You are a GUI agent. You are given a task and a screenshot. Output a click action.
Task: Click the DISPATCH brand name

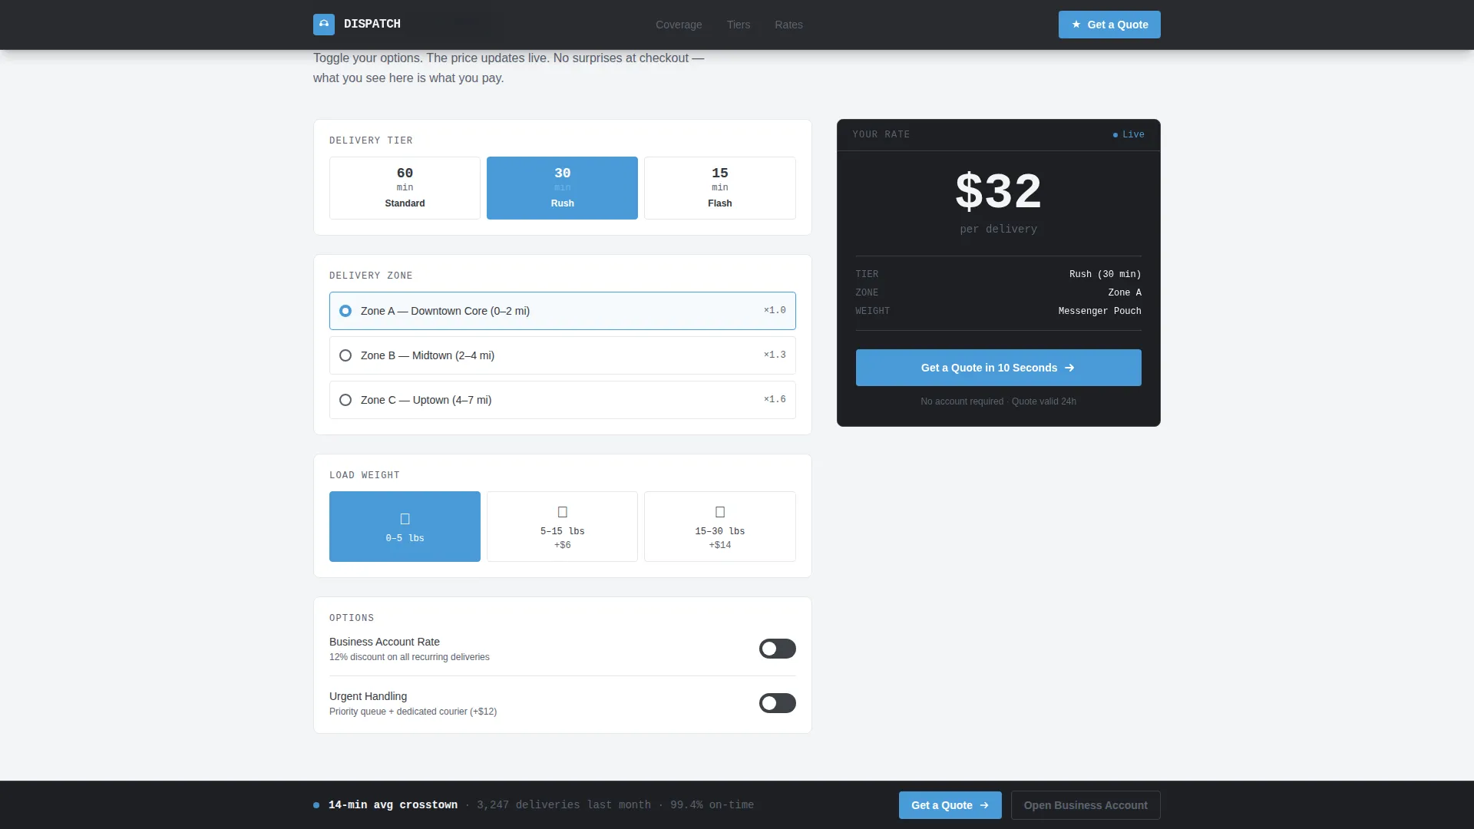pyautogui.click(x=372, y=24)
